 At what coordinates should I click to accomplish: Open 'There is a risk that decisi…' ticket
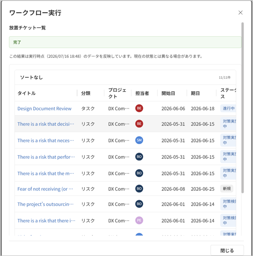[46, 124]
